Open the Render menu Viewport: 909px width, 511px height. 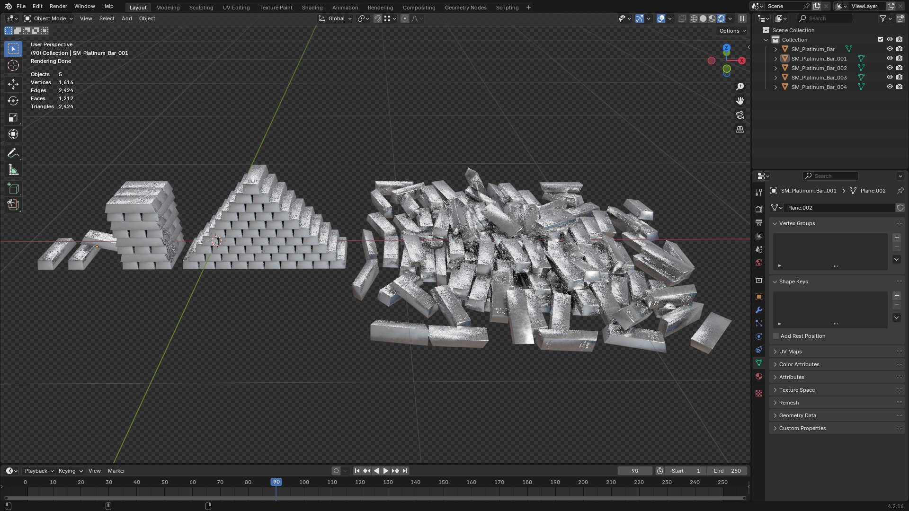[58, 6]
